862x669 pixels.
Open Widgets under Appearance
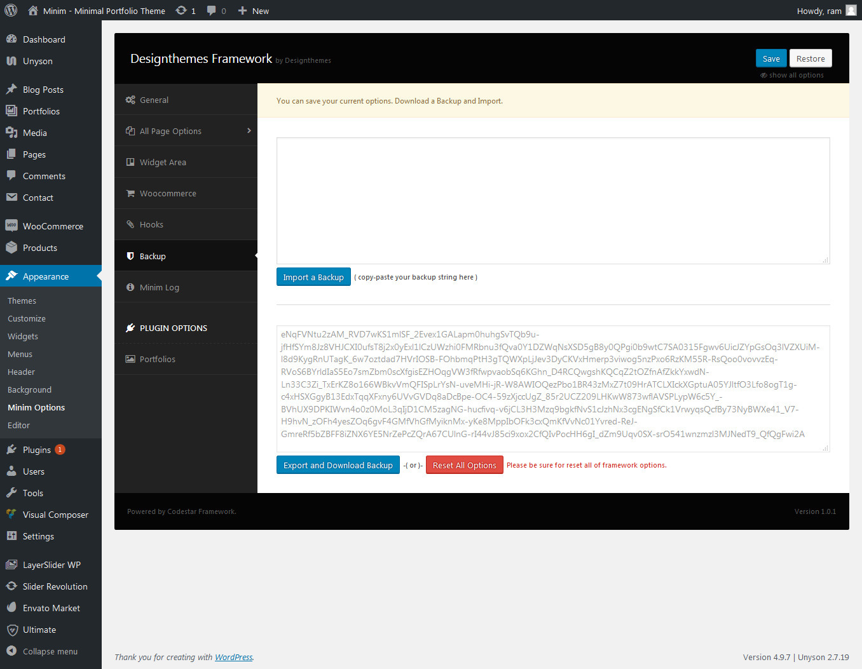(23, 336)
